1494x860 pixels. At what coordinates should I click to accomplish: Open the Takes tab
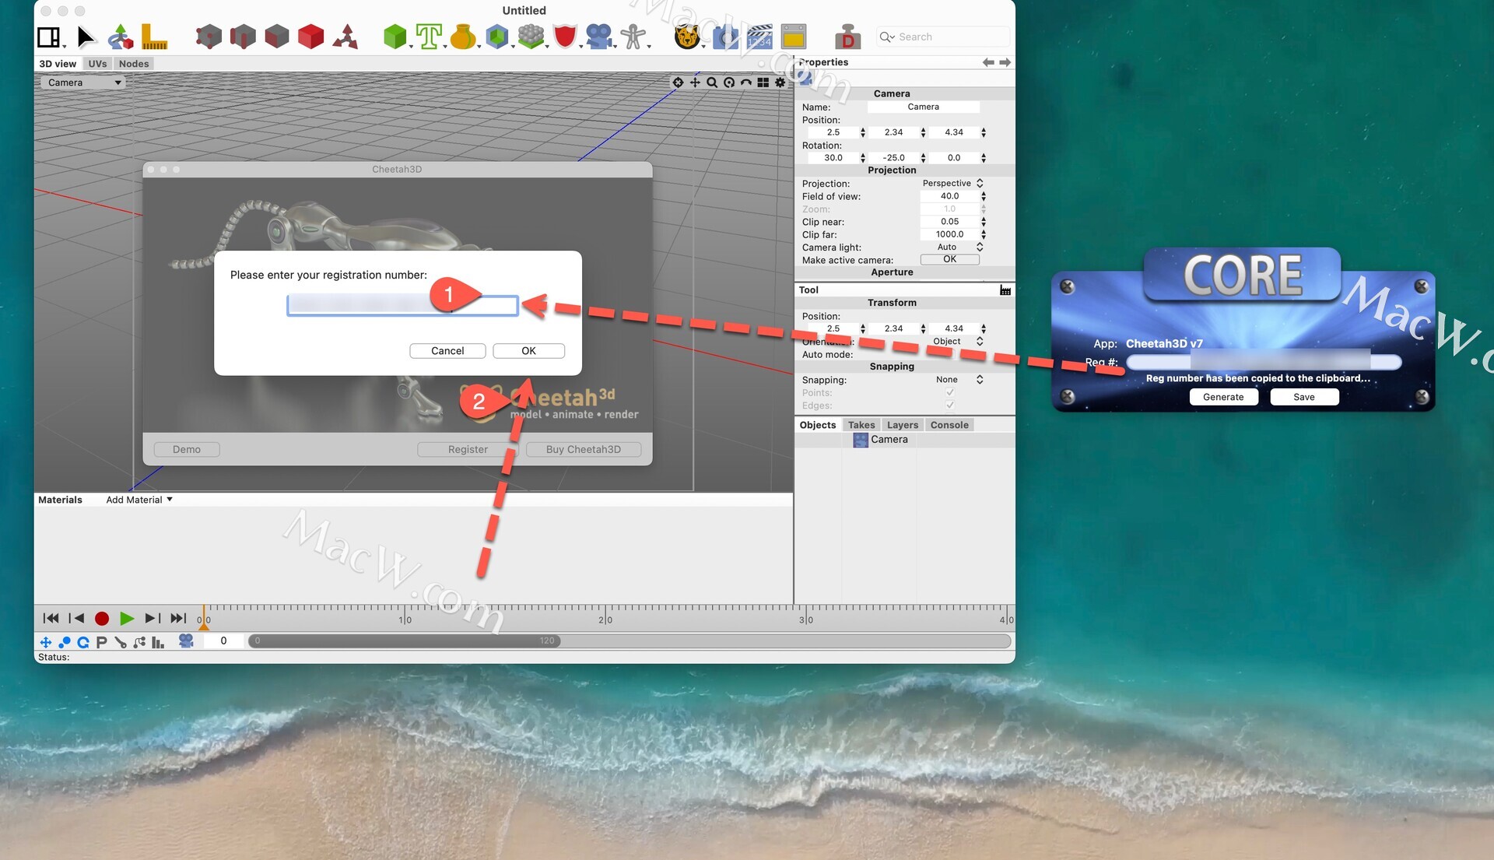pos(861,425)
